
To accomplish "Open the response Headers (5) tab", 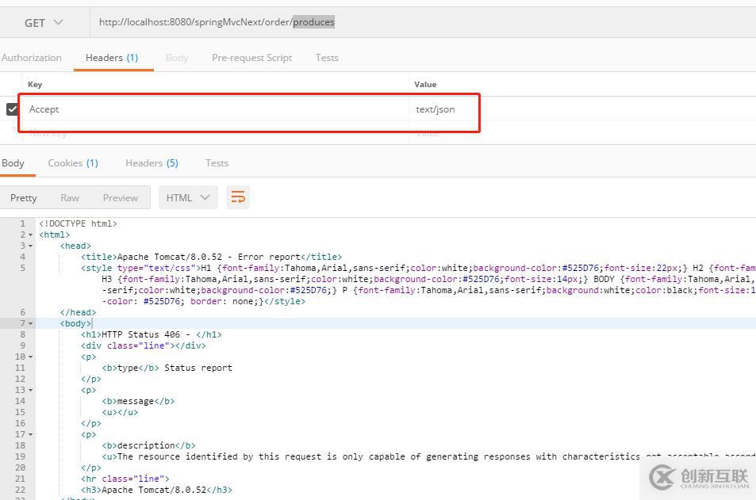I will (152, 163).
